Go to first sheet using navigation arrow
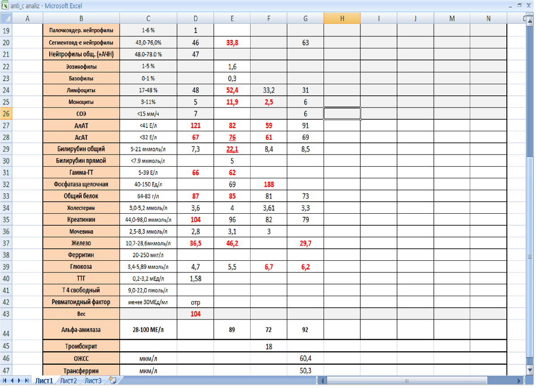The image size is (536, 388). [5, 381]
